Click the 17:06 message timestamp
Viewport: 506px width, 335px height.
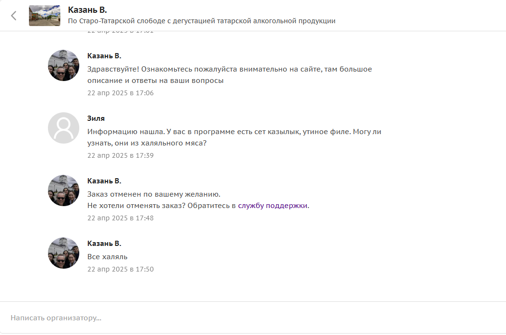click(x=121, y=93)
